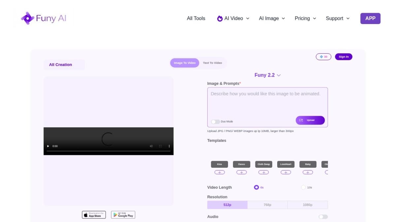Enter fullscreen on the video player
396x222 pixels.
coord(160,146)
